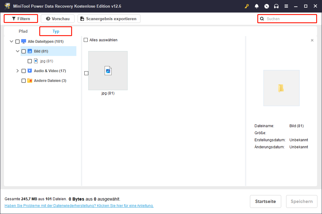The width and height of the screenshot is (322, 214).
Task: Switch to the Pfad tab
Action: [x=23, y=31]
